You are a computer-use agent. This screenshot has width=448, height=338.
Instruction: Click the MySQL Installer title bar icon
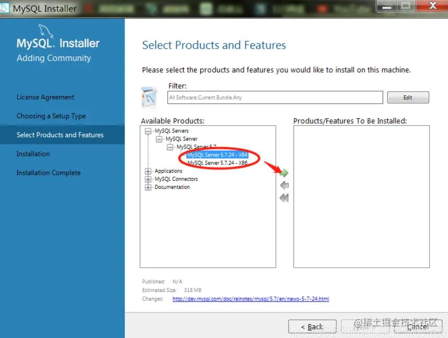pos(4,8)
